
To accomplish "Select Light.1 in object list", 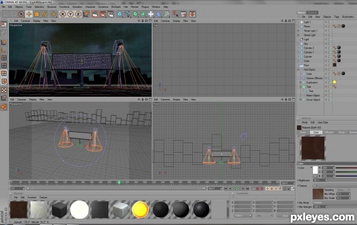I will tap(307, 22).
